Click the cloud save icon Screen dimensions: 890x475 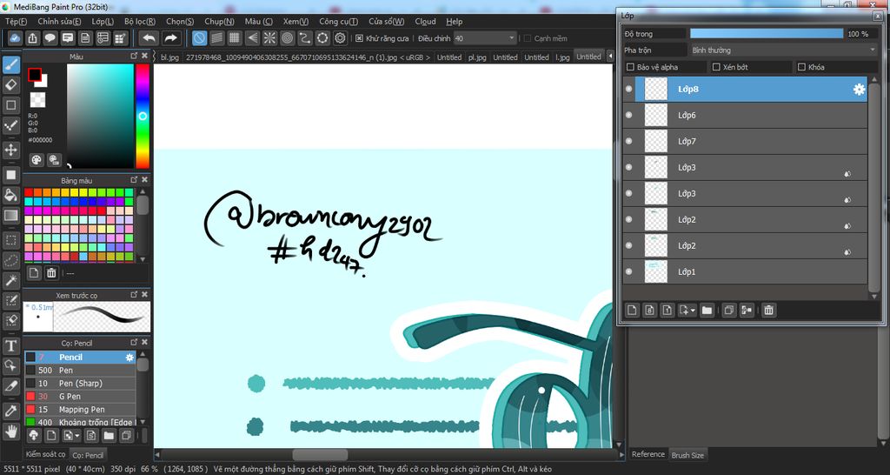16,38
